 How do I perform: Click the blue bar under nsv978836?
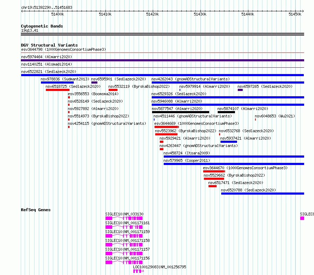pyautogui.click(x=57, y=82)
